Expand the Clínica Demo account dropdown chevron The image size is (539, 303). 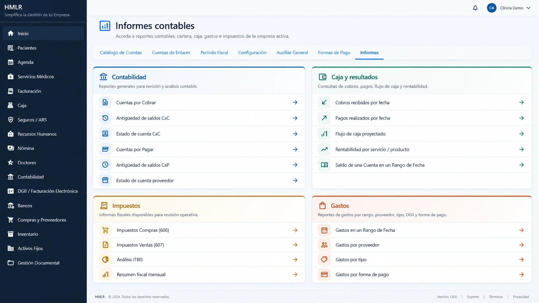tap(528, 8)
